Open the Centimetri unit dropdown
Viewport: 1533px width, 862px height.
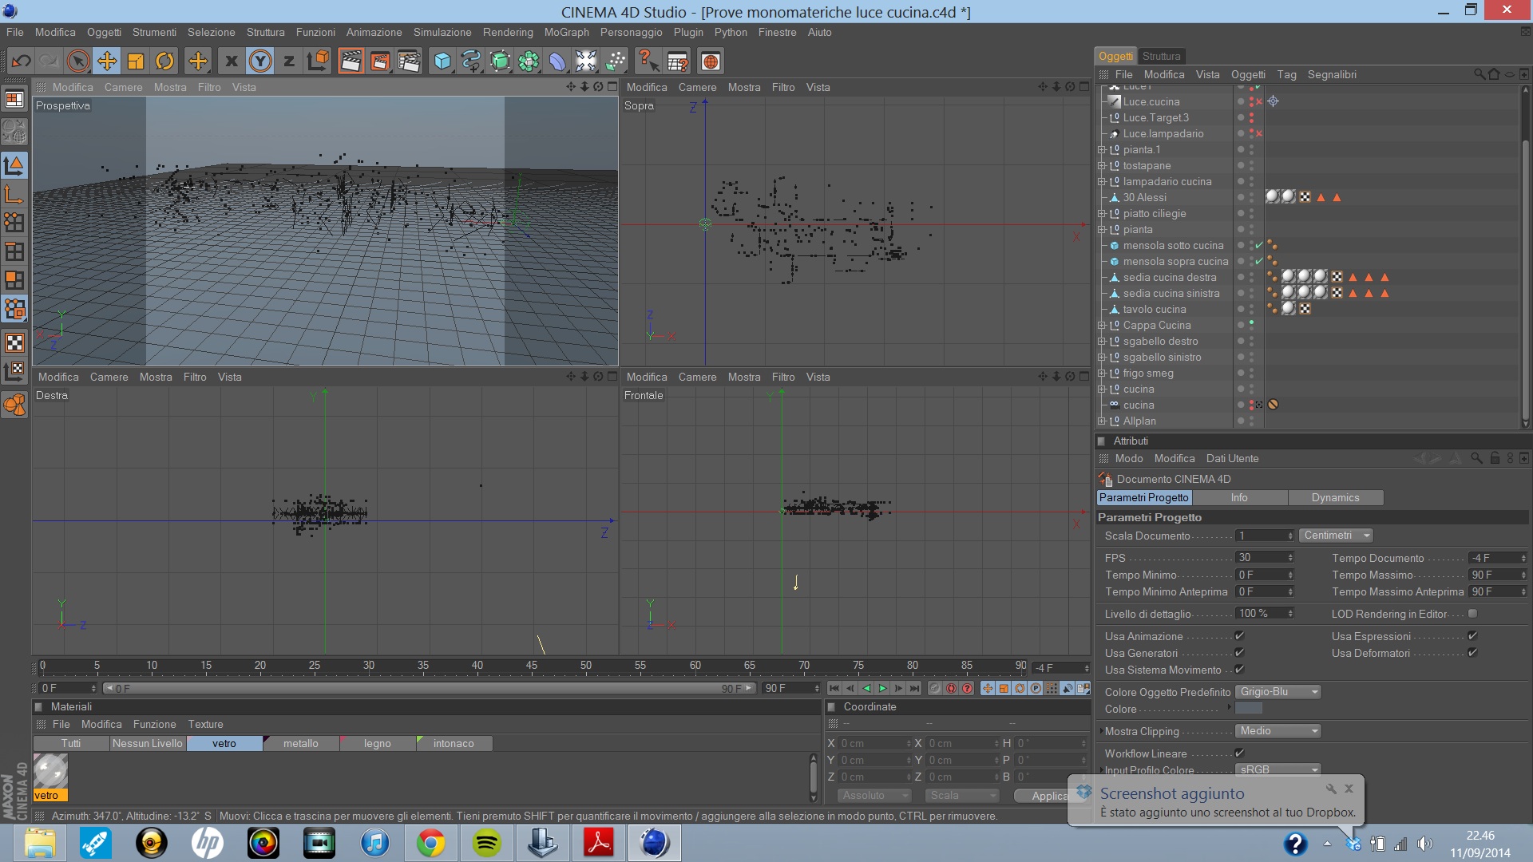pos(1336,536)
